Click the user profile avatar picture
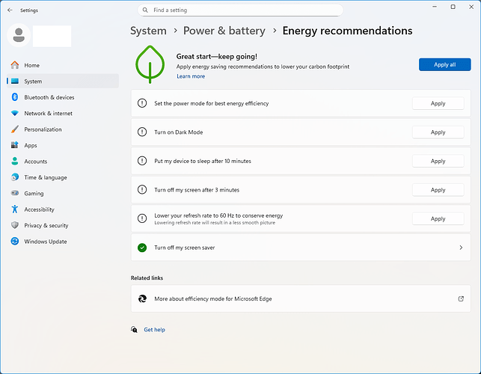Image resolution: width=481 pixels, height=374 pixels. click(19, 35)
